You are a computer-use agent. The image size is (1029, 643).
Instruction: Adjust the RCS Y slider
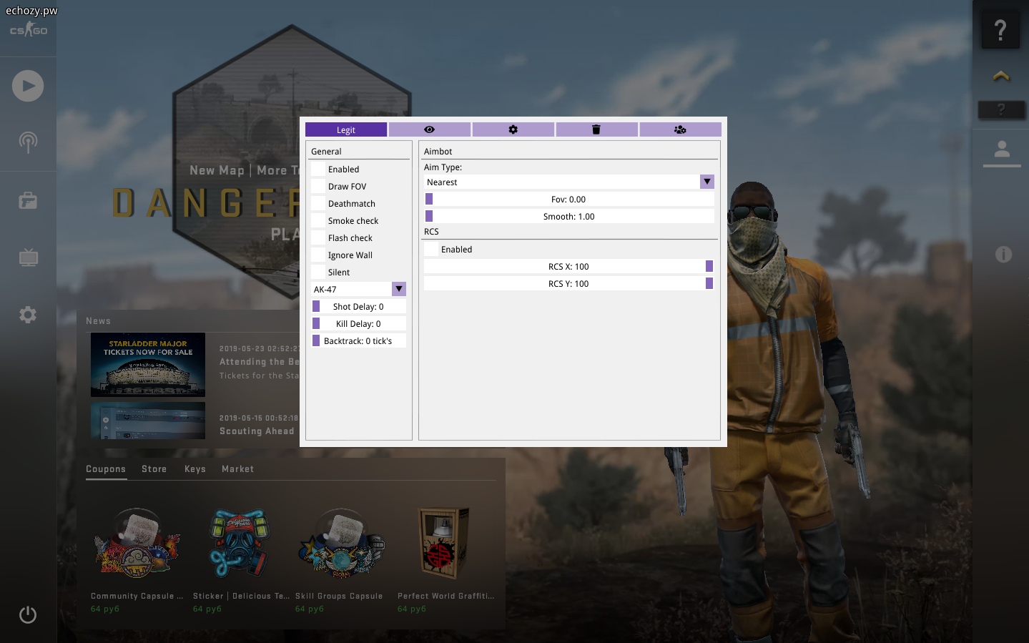coord(569,283)
